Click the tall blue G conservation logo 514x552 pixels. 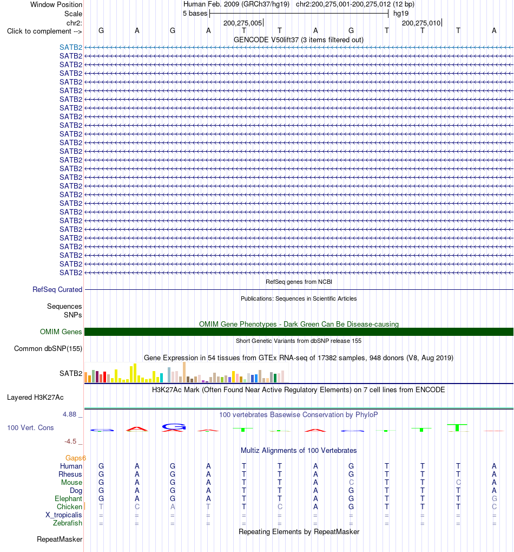coord(174,427)
